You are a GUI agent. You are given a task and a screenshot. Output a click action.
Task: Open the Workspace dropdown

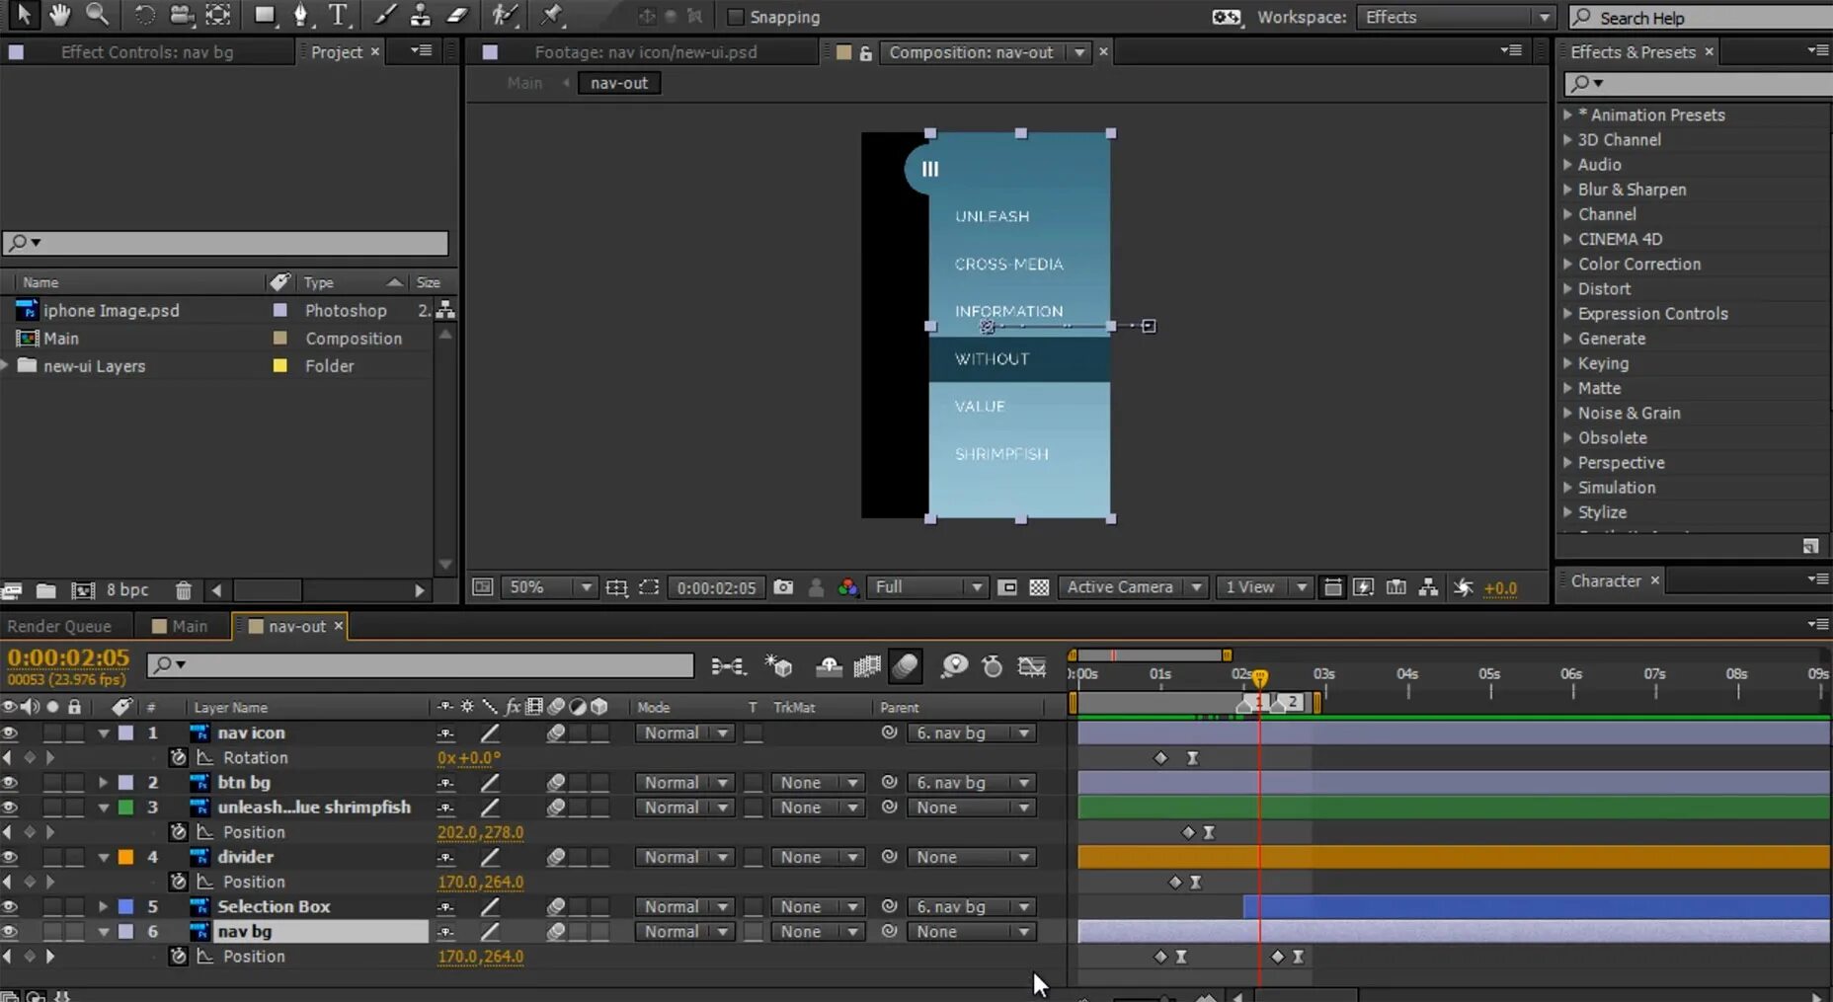pos(1456,17)
